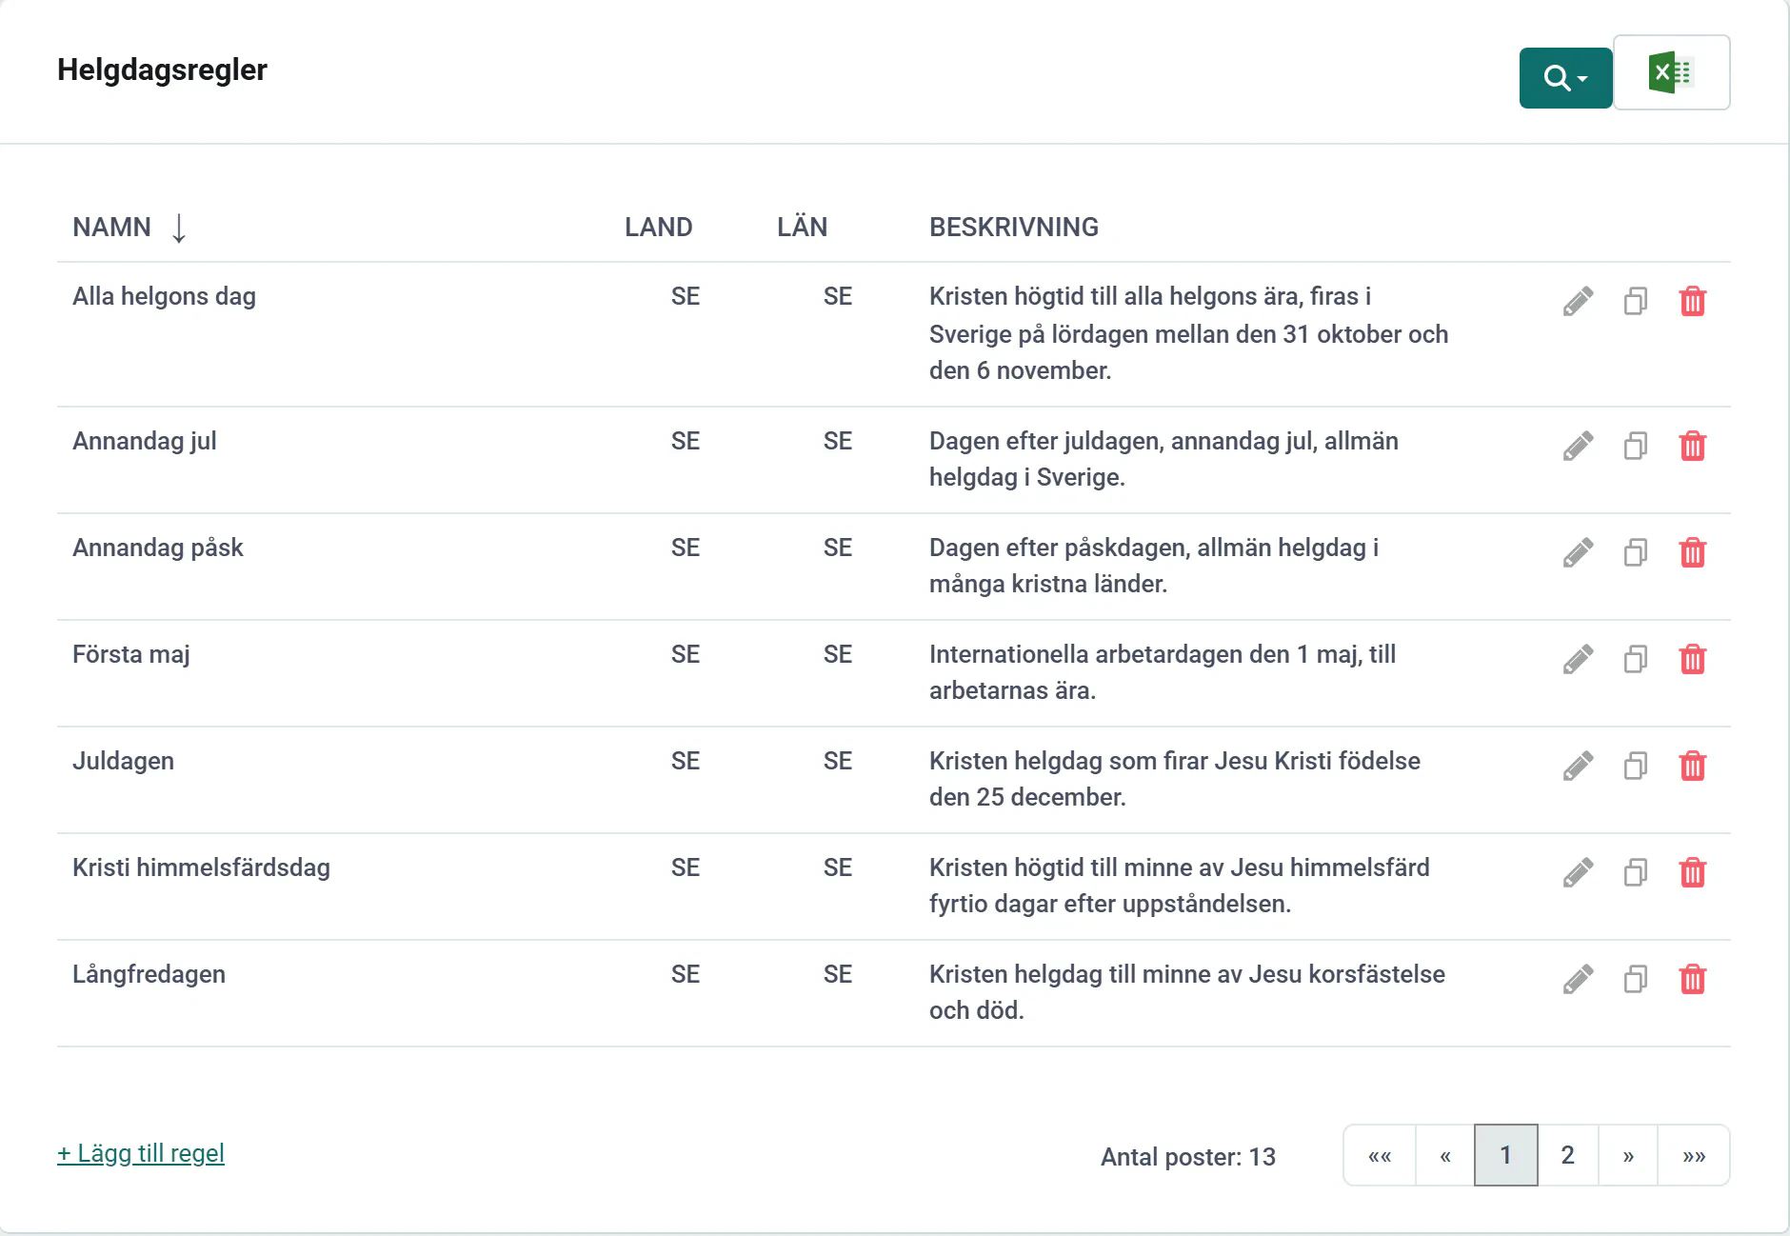This screenshot has height=1236, width=1790.
Task: Sort the table by NAMN column
Action: (129, 228)
